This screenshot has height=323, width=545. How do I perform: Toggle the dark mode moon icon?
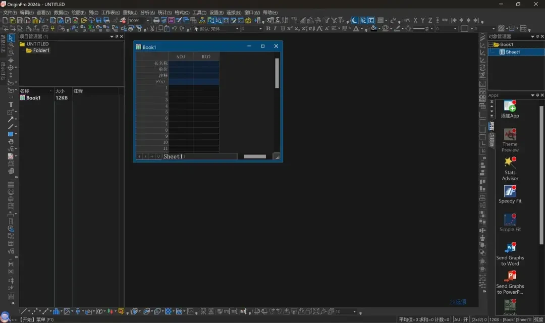(355, 21)
